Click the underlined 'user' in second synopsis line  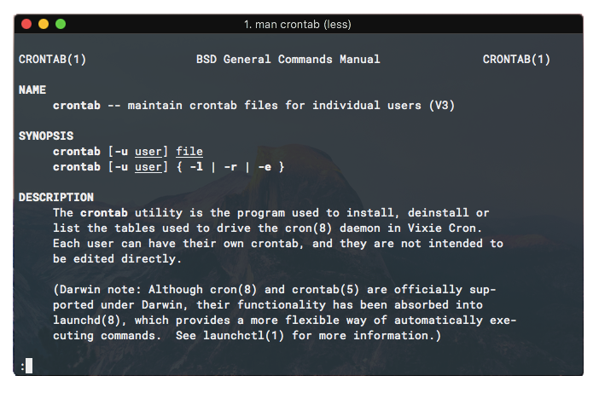[148, 167]
